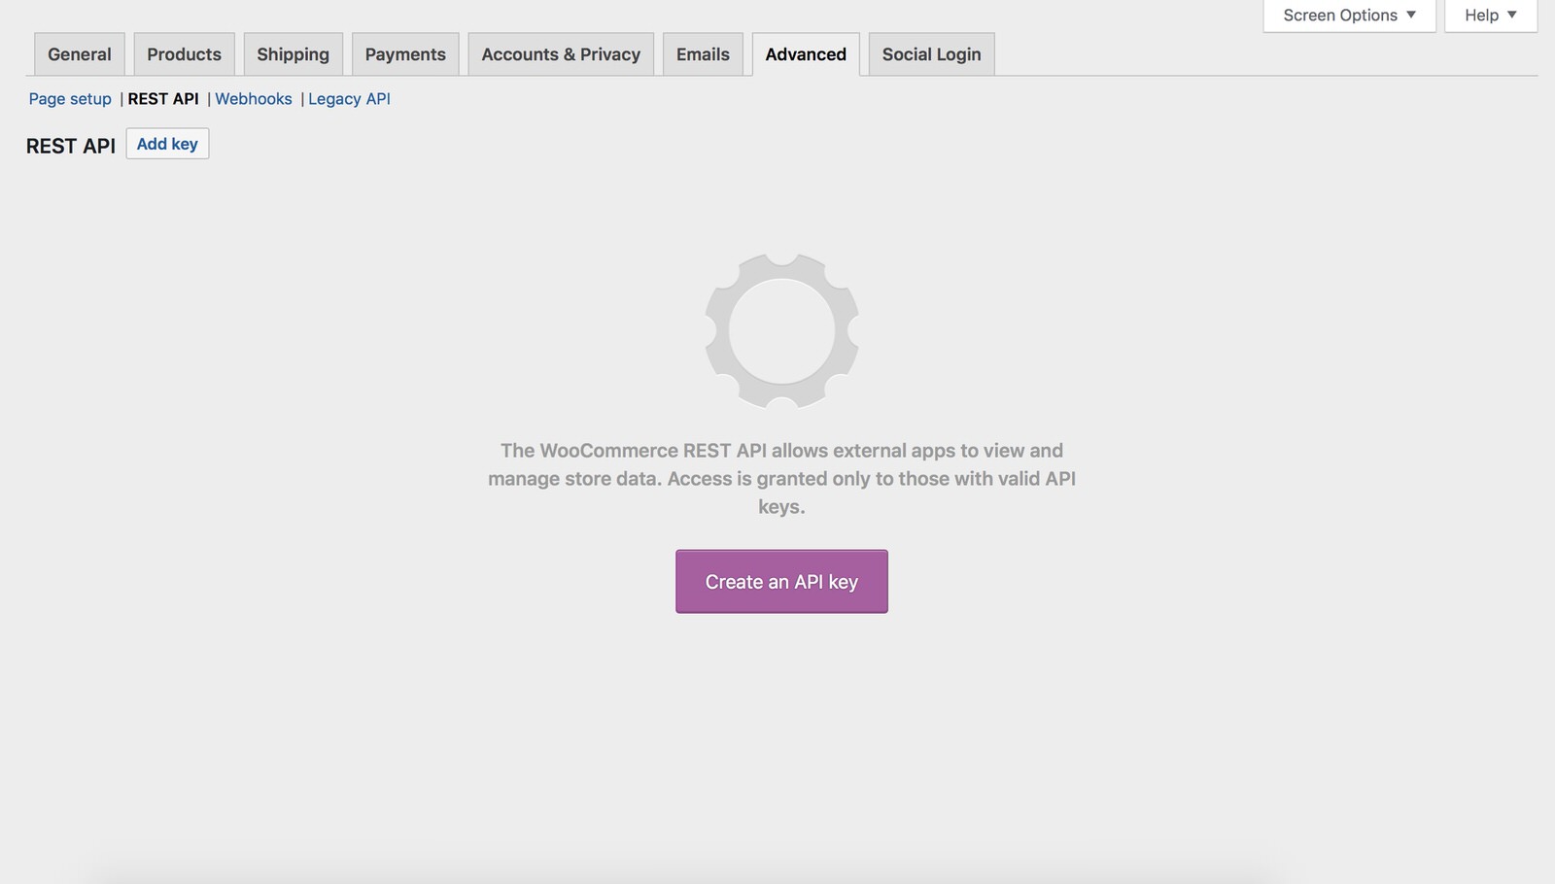Click the REST API page heading

point(71,146)
